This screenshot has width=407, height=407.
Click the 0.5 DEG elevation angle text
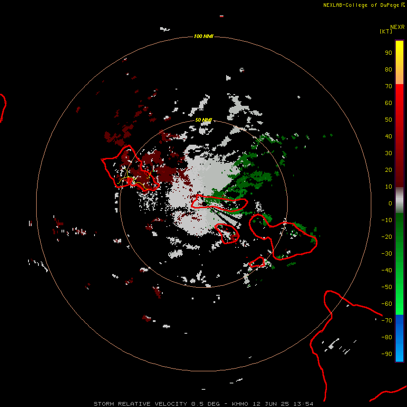click(x=206, y=404)
